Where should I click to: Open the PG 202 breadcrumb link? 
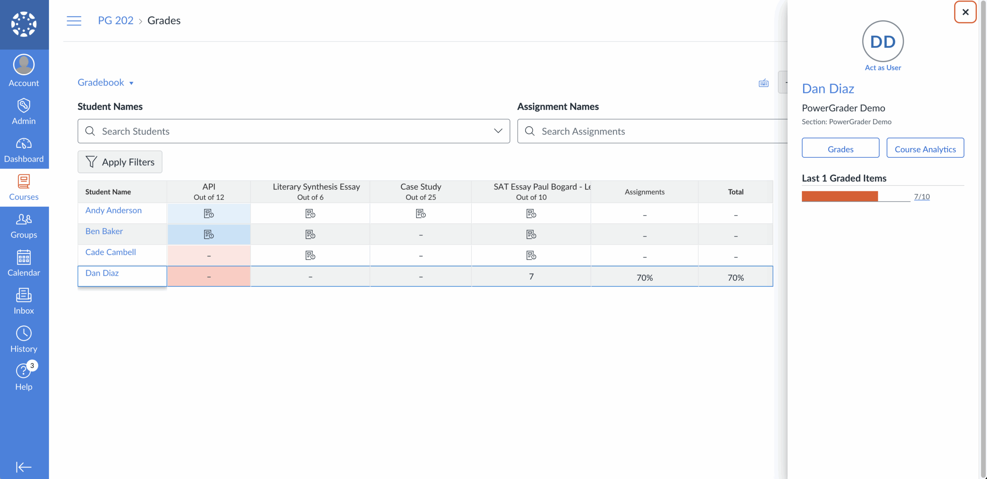[116, 20]
